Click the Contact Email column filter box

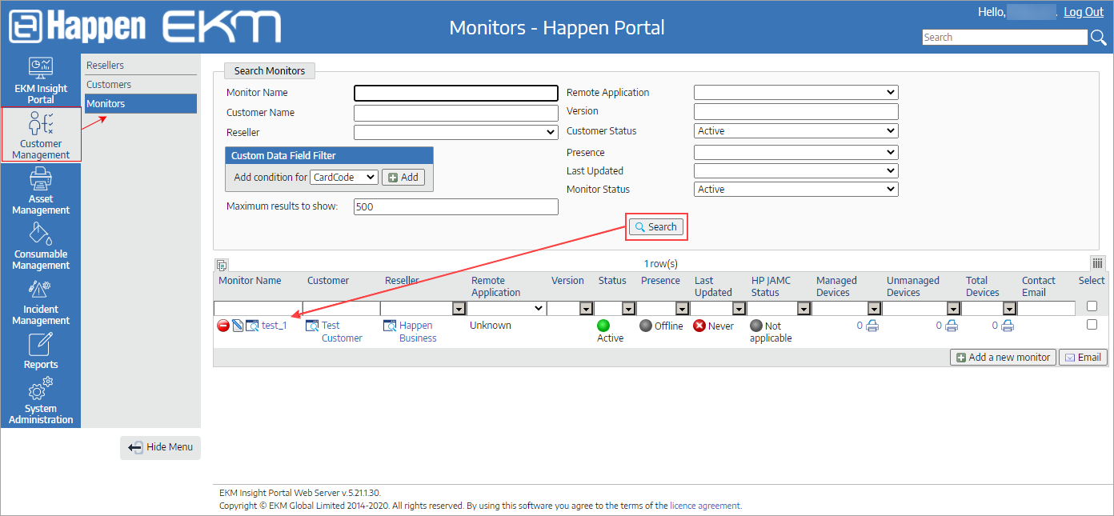tap(1047, 309)
